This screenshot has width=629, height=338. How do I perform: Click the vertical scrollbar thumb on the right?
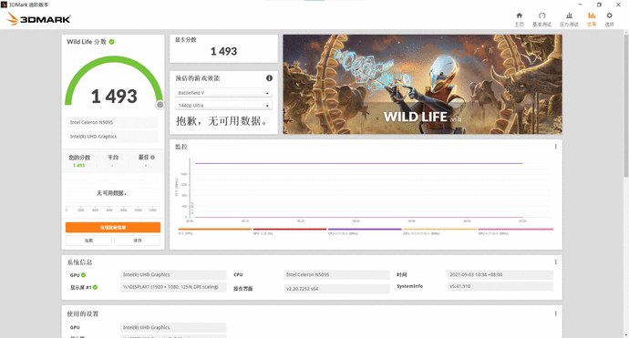[625, 105]
